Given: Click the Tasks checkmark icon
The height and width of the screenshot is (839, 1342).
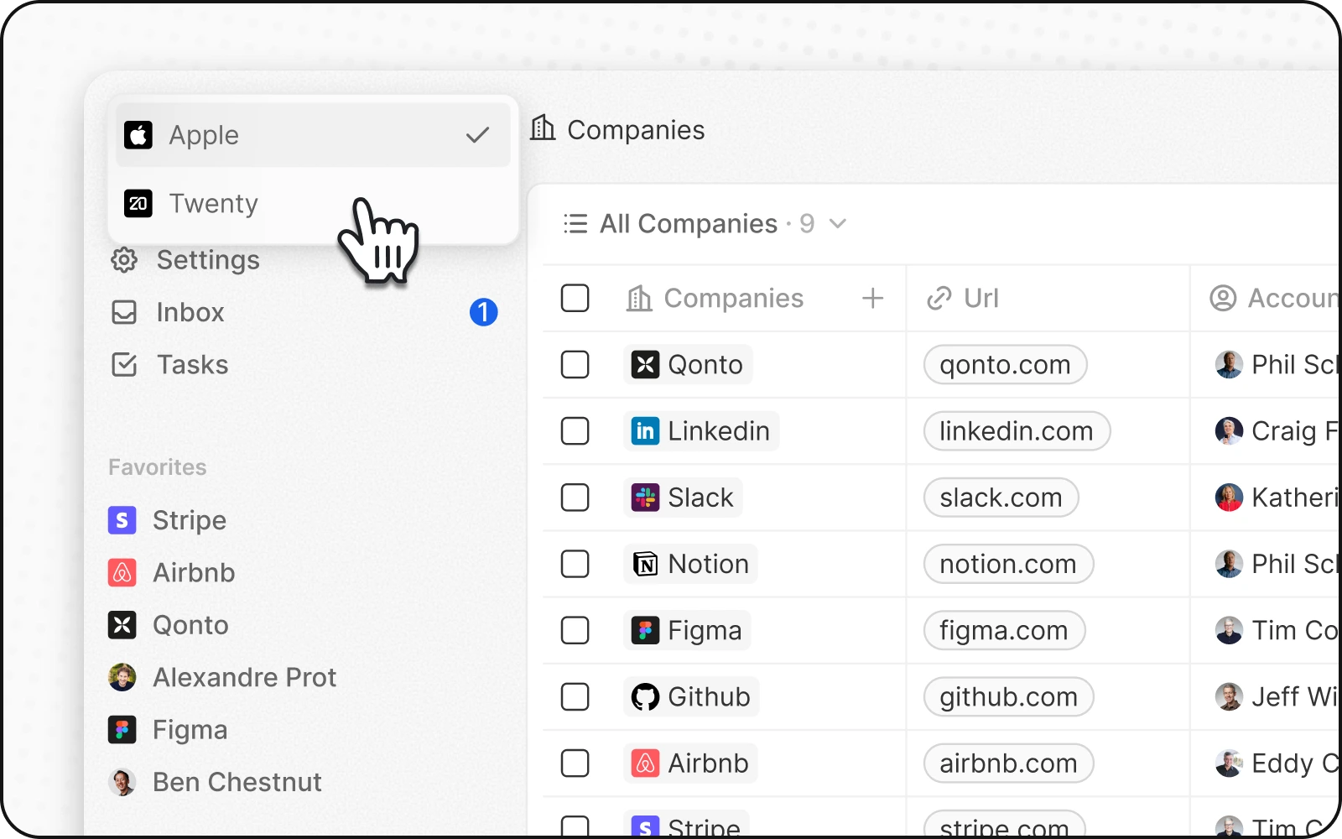Looking at the screenshot, I should (x=124, y=365).
